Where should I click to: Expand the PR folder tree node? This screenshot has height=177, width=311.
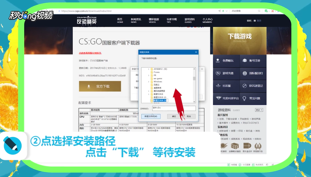(x=149, y=75)
